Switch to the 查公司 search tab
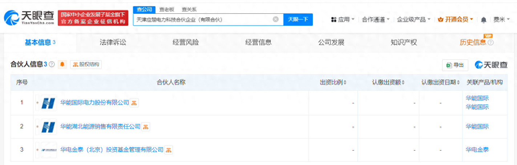The image size is (517, 165). (x=144, y=9)
